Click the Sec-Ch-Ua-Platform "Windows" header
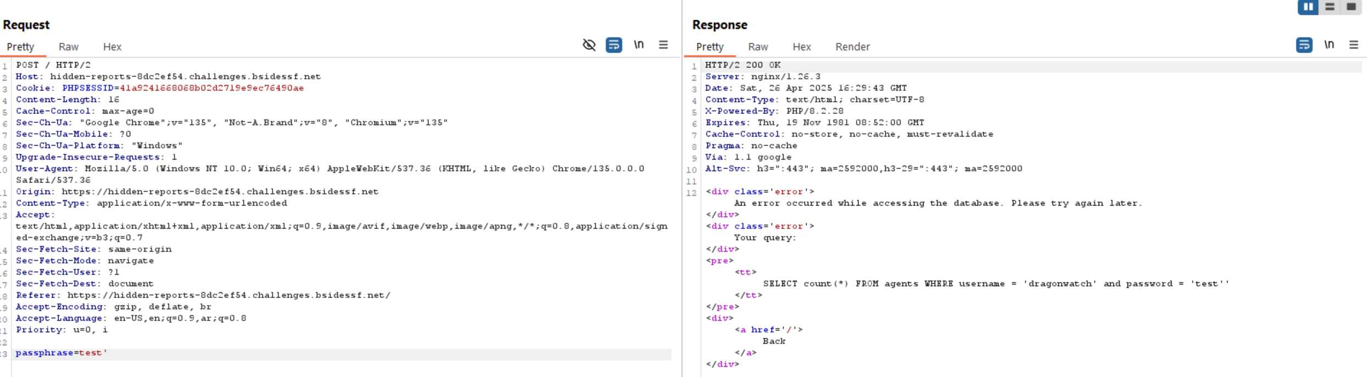 (x=99, y=146)
